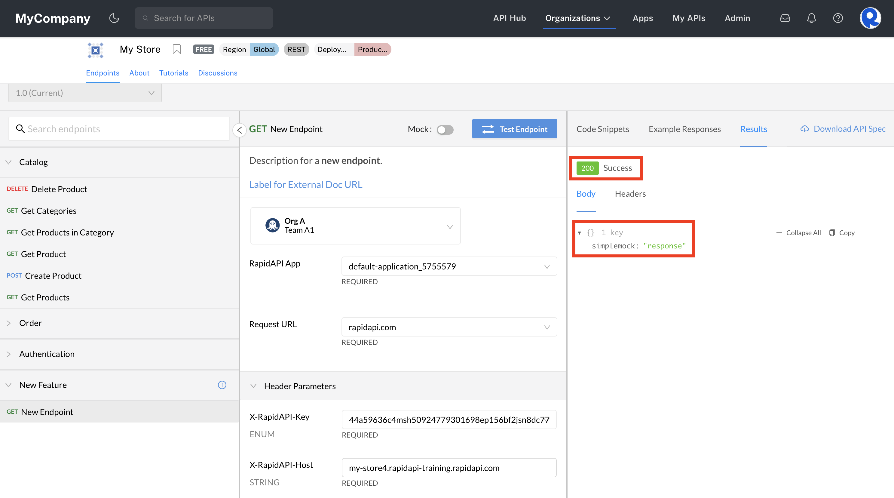894x498 pixels.
Task: Open the Label for External Doc URL link
Action: tap(306, 184)
